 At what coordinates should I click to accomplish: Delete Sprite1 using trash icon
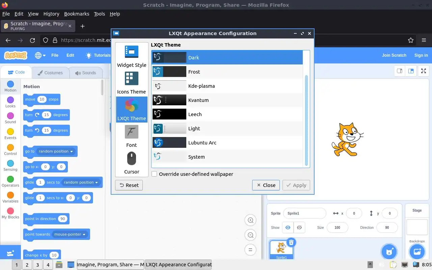click(x=291, y=242)
